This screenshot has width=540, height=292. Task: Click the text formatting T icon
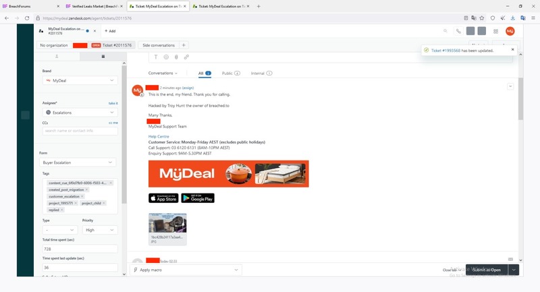tap(156, 57)
